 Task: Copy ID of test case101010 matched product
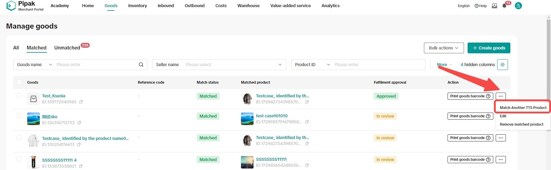point(307,122)
